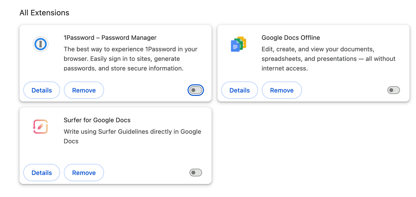Click the 1Password – Password Manager title
The height and width of the screenshot is (197, 416).
point(110,37)
